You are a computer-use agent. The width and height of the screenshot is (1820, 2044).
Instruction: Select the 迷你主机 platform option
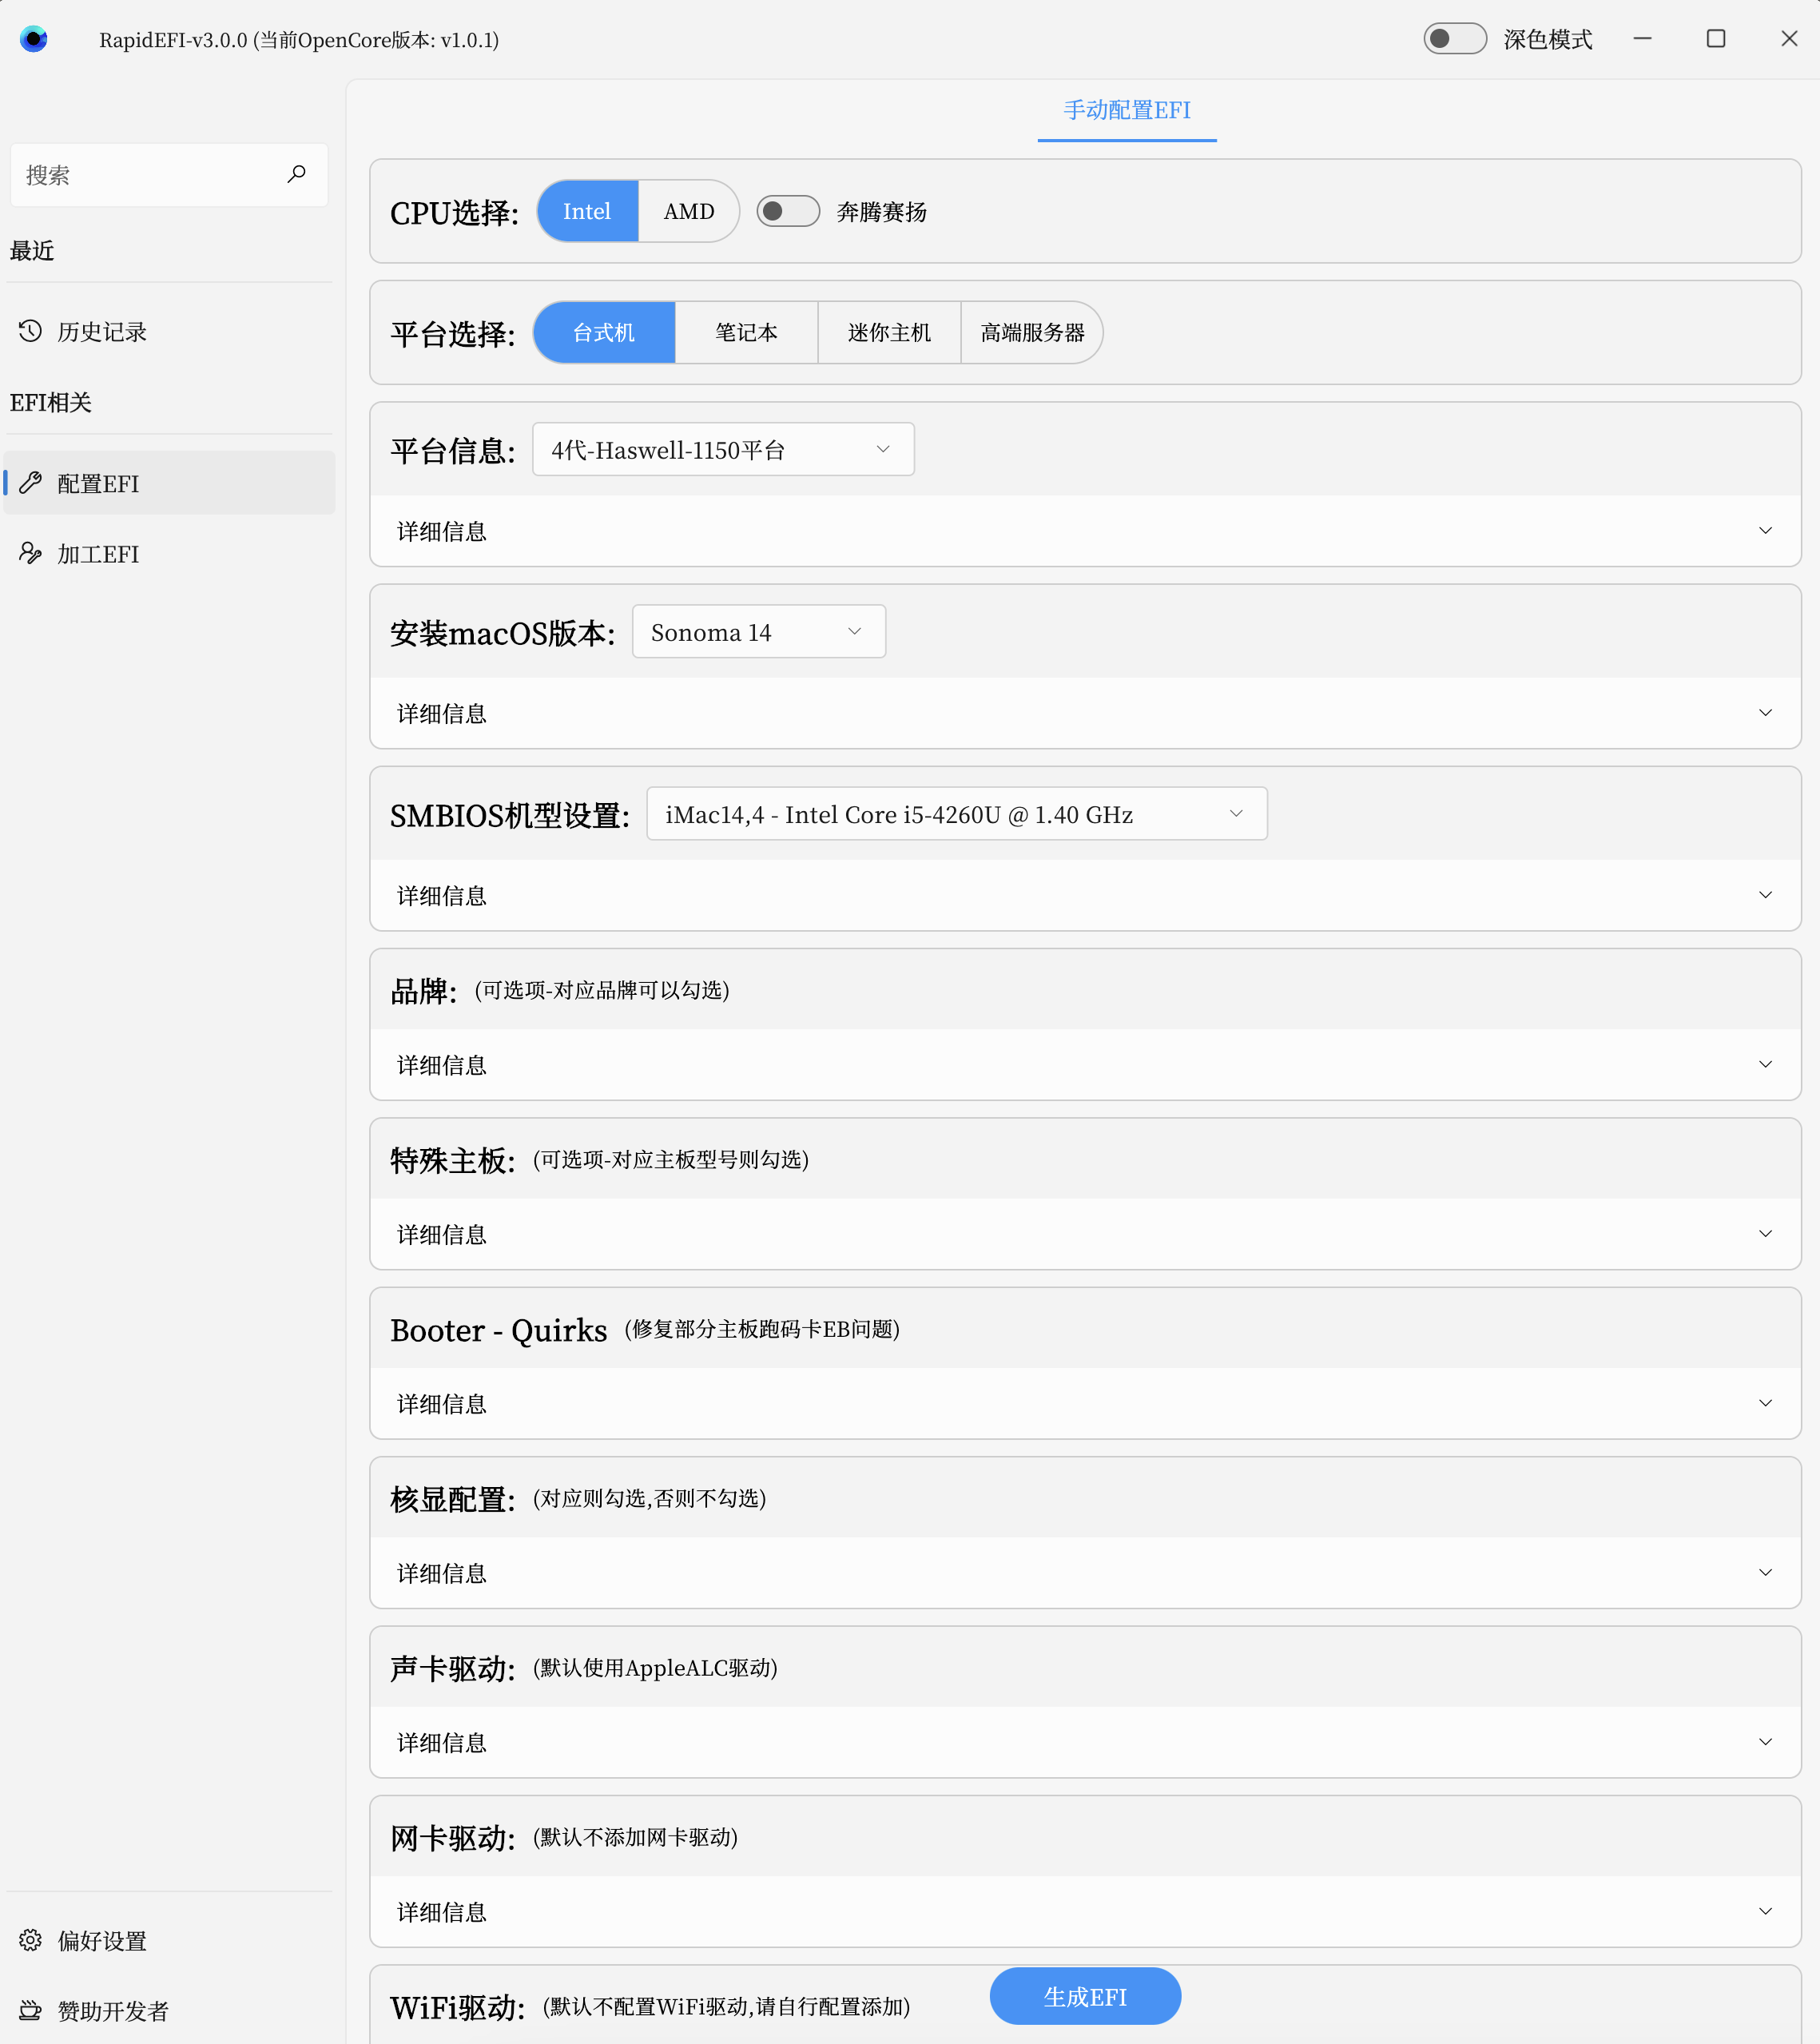click(x=889, y=332)
